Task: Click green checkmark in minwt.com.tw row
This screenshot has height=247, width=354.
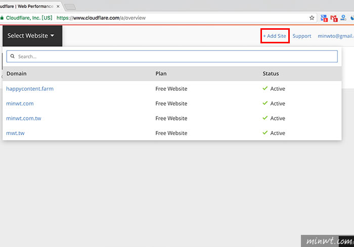Action: point(265,118)
